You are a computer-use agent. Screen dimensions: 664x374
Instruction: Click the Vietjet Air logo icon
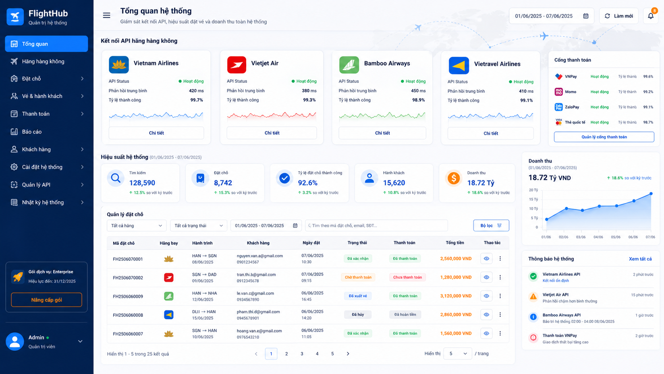tap(237, 65)
